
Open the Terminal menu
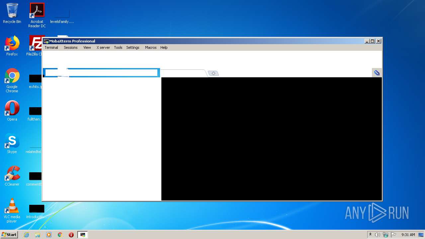(51, 47)
